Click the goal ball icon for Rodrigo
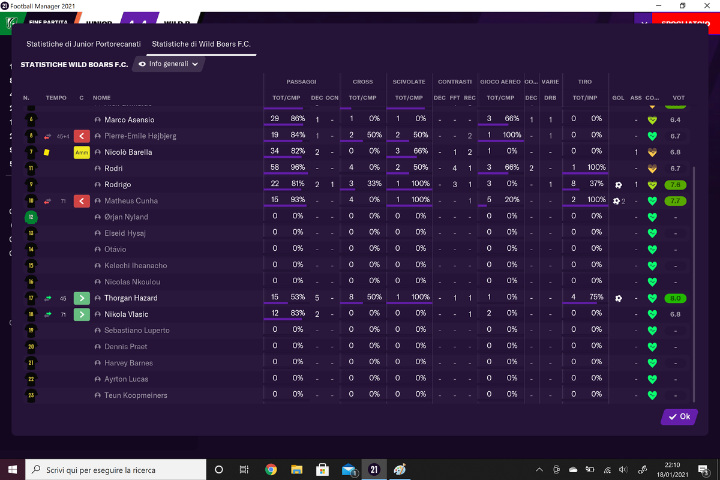Viewport: 720px width, 480px height. click(x=619, y=185)
